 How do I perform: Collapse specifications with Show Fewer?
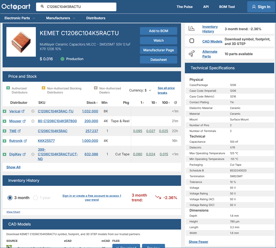tap(198, 242)
